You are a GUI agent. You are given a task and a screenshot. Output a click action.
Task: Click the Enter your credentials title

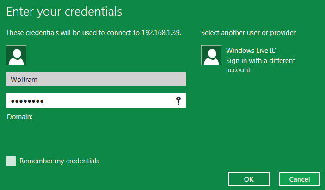pos(64,12)
